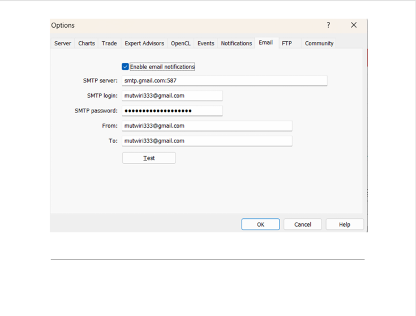
Task: Click the To: label
Action: pyautogui.click(x=113, y=141)
